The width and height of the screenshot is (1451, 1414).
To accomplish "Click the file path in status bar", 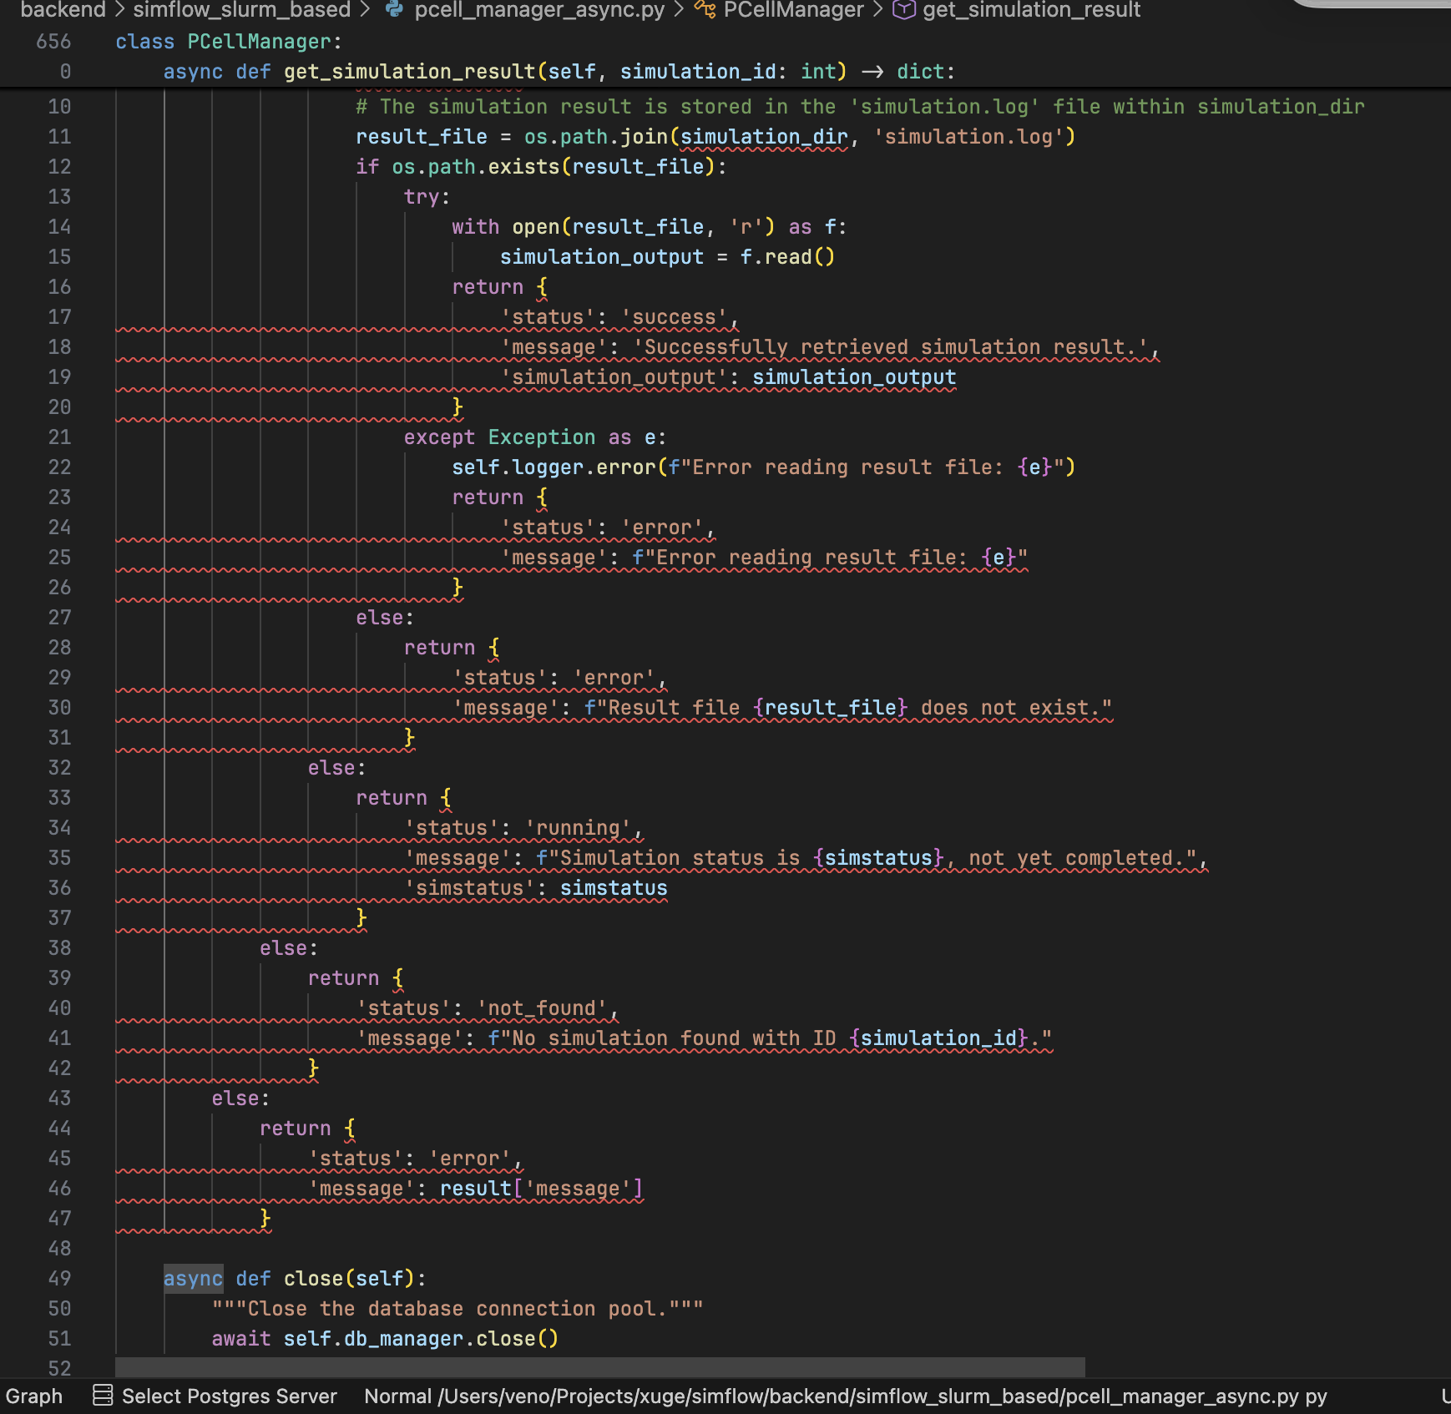I will coord(868,1396).
